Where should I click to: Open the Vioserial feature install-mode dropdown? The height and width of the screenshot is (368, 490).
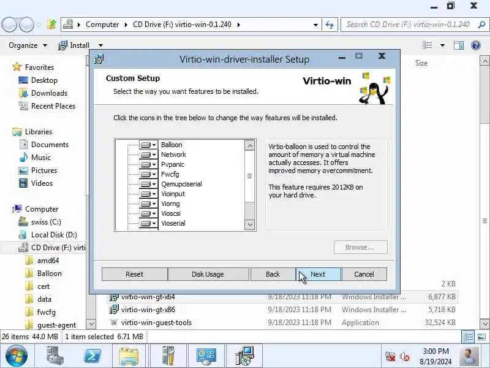coord(148,223)
